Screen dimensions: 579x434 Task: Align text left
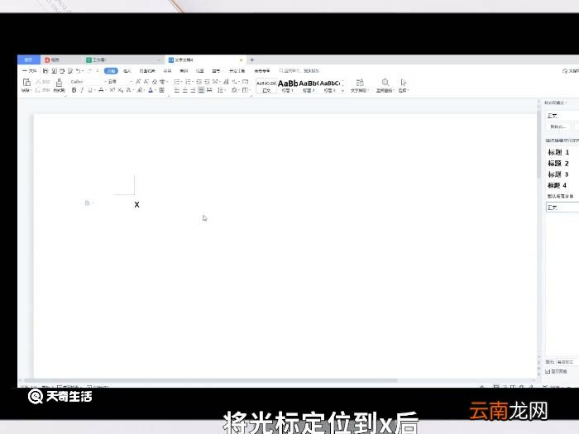(x=177, y=90)
